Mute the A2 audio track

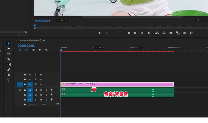point(41,95)
